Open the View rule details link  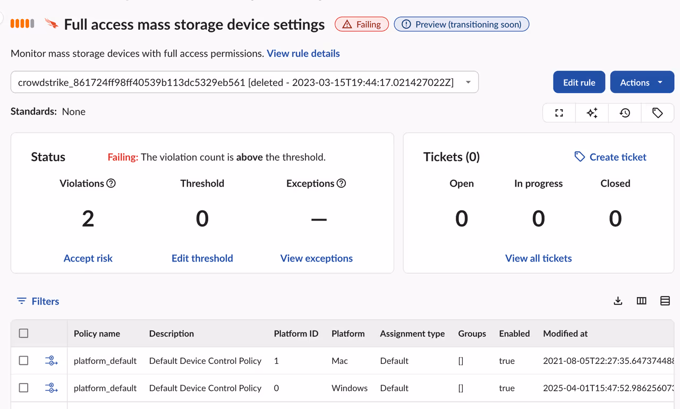coord(303,53)
